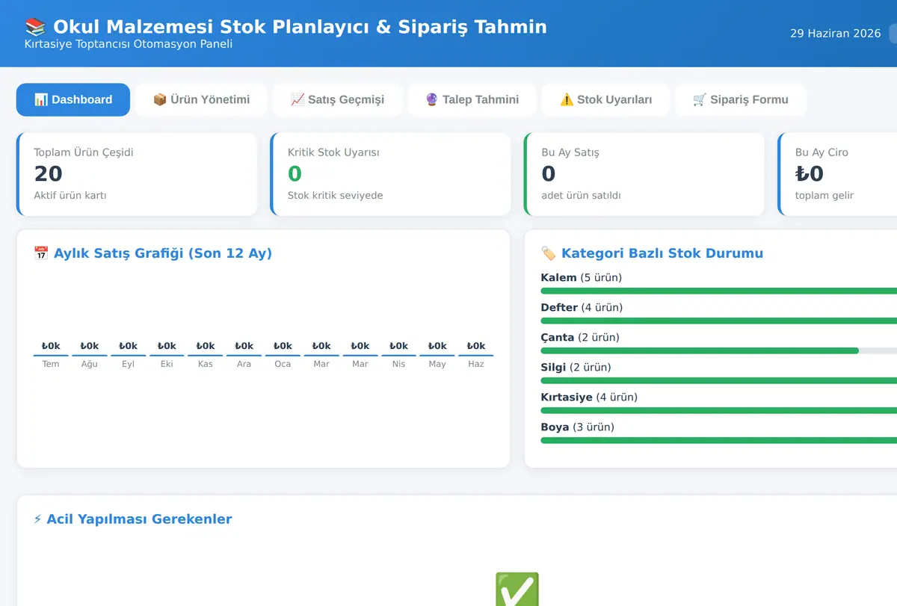
Task: Click the Defter stock progress bar
Action: [x=718, y=321]
